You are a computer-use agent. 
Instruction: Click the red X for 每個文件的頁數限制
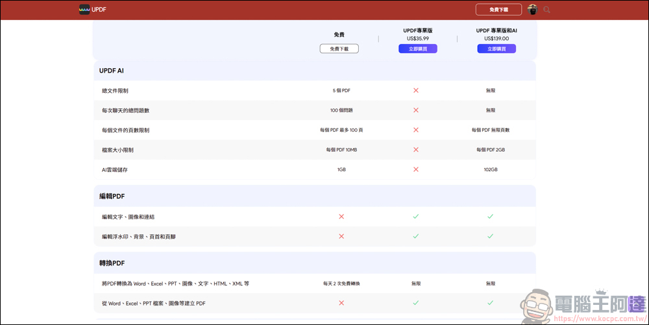[416, 130]
